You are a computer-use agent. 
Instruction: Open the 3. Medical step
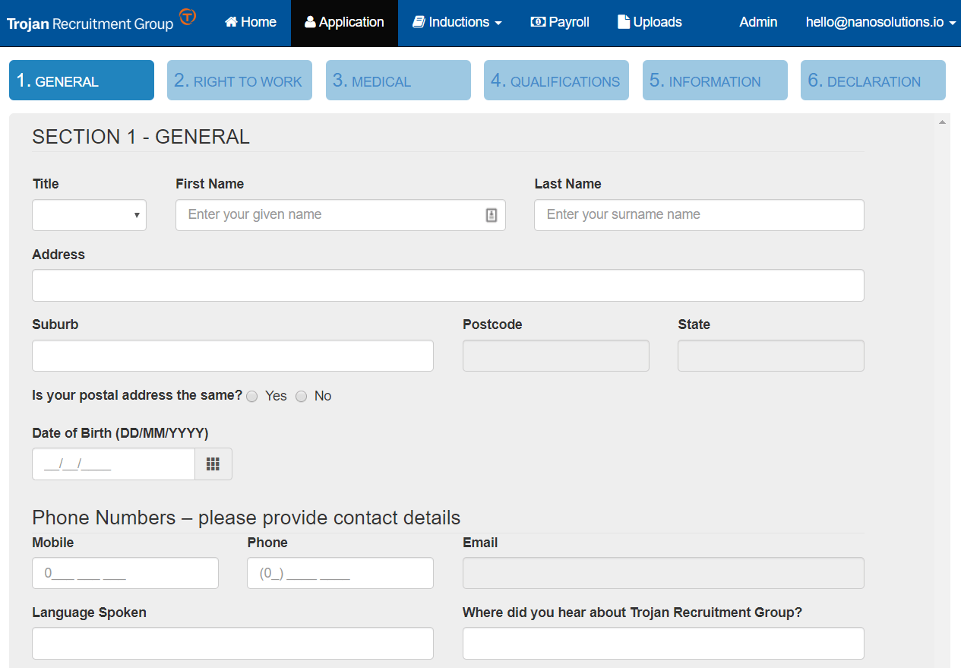398,81
